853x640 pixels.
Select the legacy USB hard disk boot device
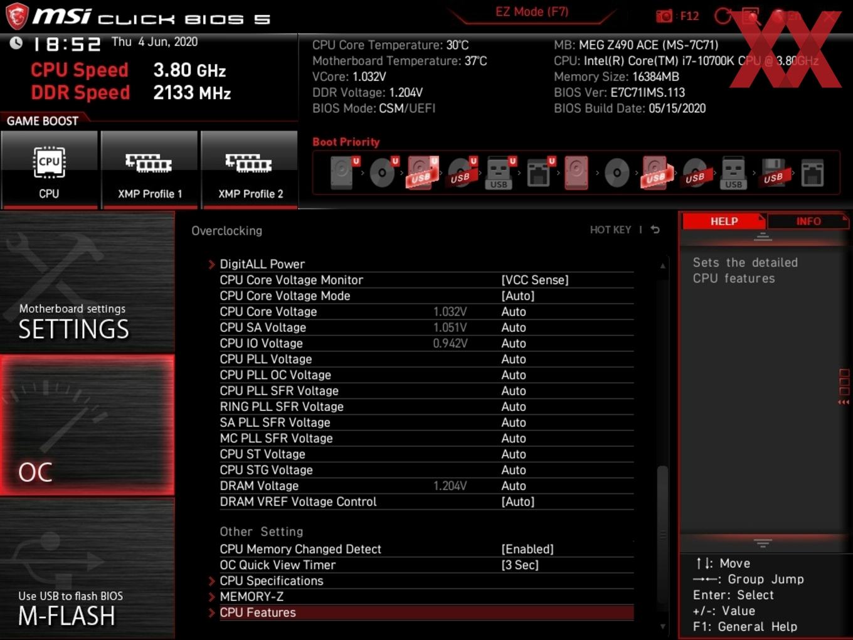tap(656, 172)
